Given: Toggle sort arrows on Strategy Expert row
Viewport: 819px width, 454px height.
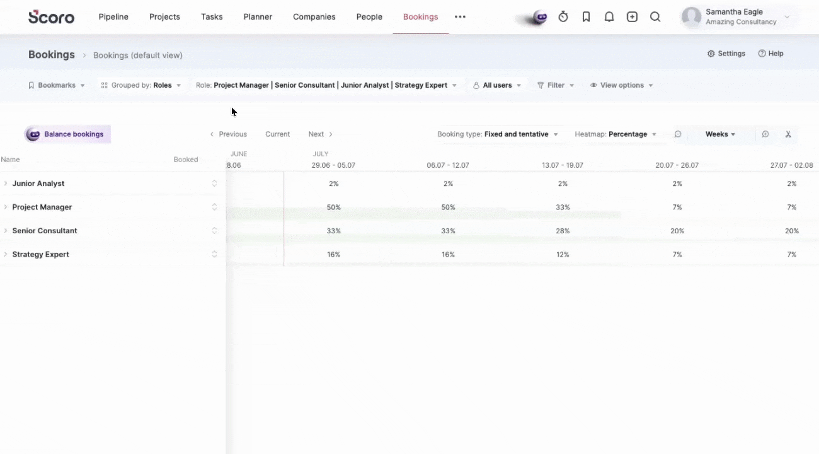Looking at the screenshot, I should tap(214, 254).
